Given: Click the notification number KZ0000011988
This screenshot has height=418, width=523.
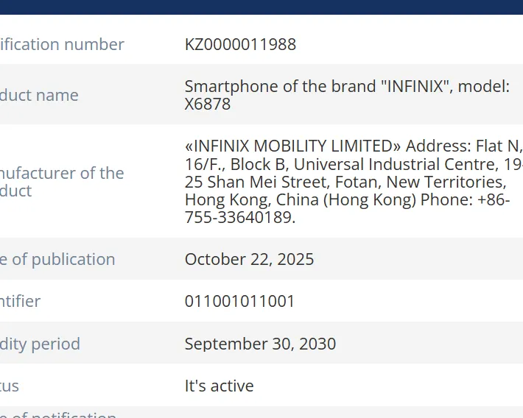Looking at the screenshot, I should [x=240, y=44].
